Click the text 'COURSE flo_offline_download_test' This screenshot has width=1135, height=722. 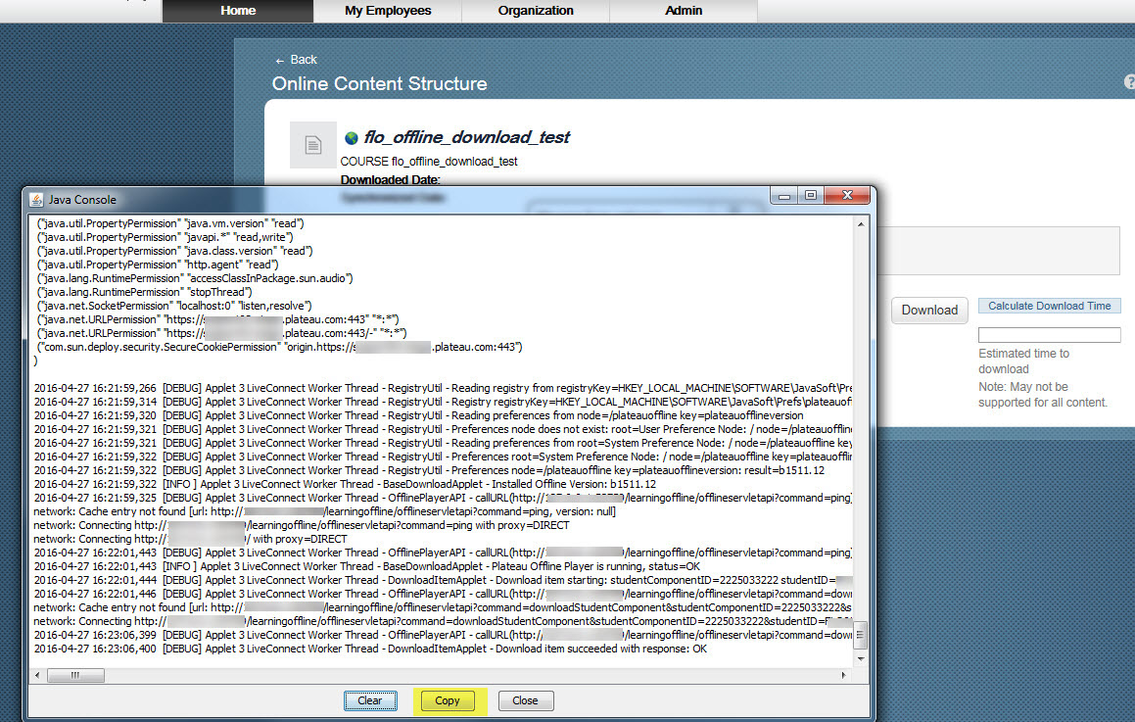[429, 162]
